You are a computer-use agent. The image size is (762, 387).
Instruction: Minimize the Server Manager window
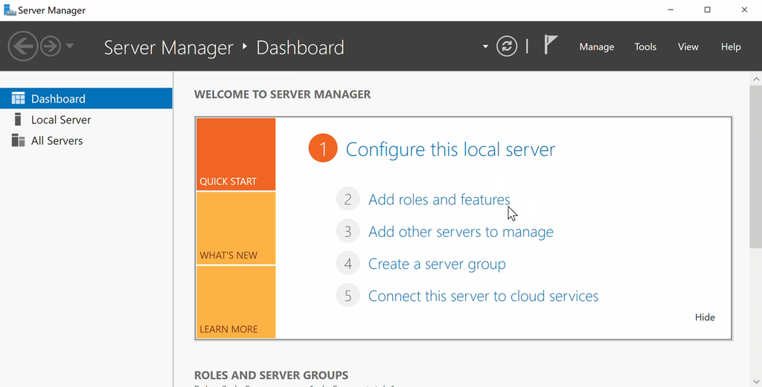click(670, 10)
